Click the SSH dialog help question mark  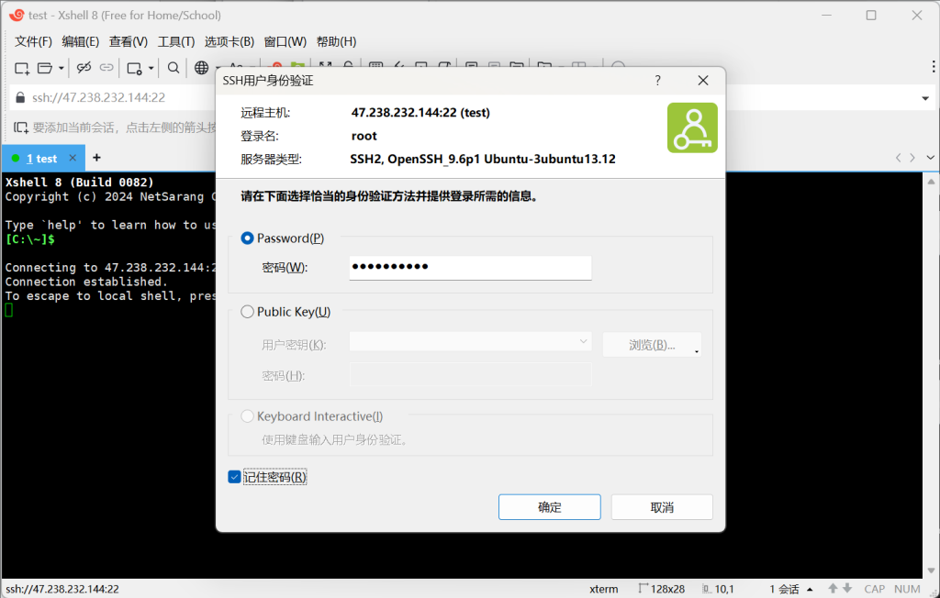point(657,81)
